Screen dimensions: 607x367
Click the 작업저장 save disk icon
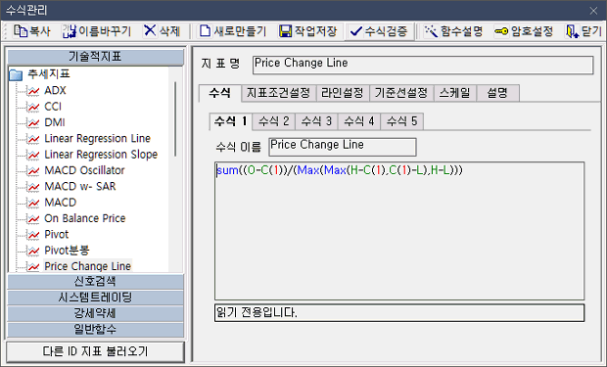point(285,31)
